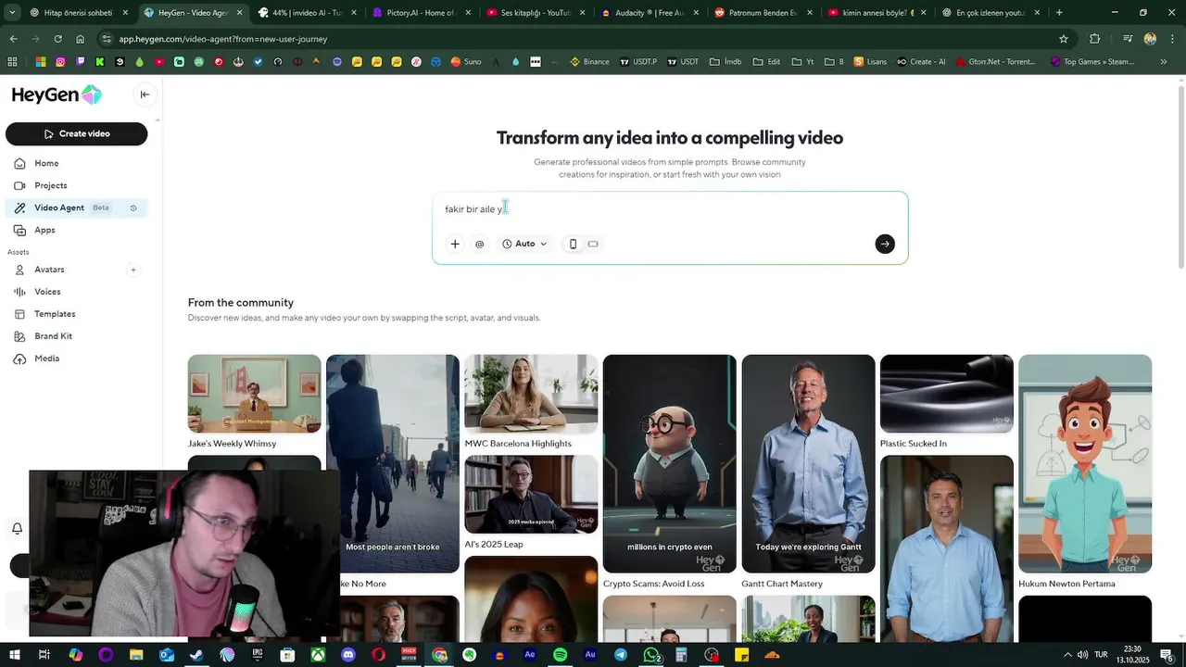Switch to Ses kitaplığı YouTube tab
The width and height of the screenshot is (1186, 667).
533,13
